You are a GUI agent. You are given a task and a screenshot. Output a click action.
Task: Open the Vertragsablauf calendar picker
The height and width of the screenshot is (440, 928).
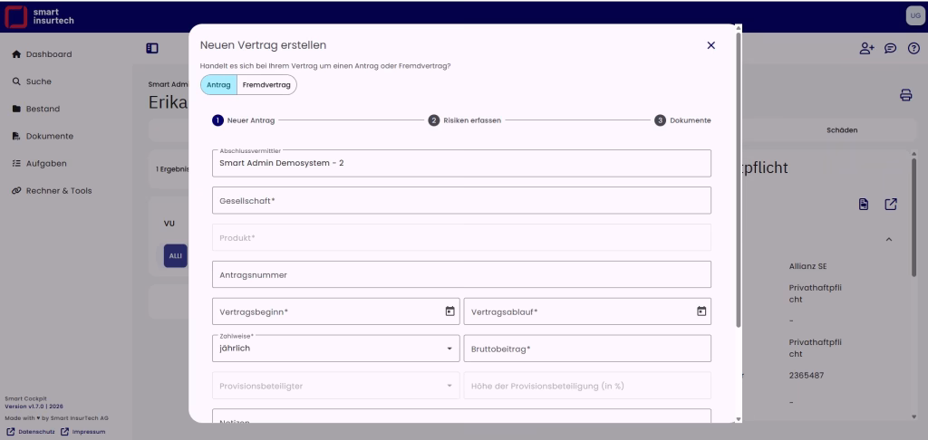tap(701, 311)
